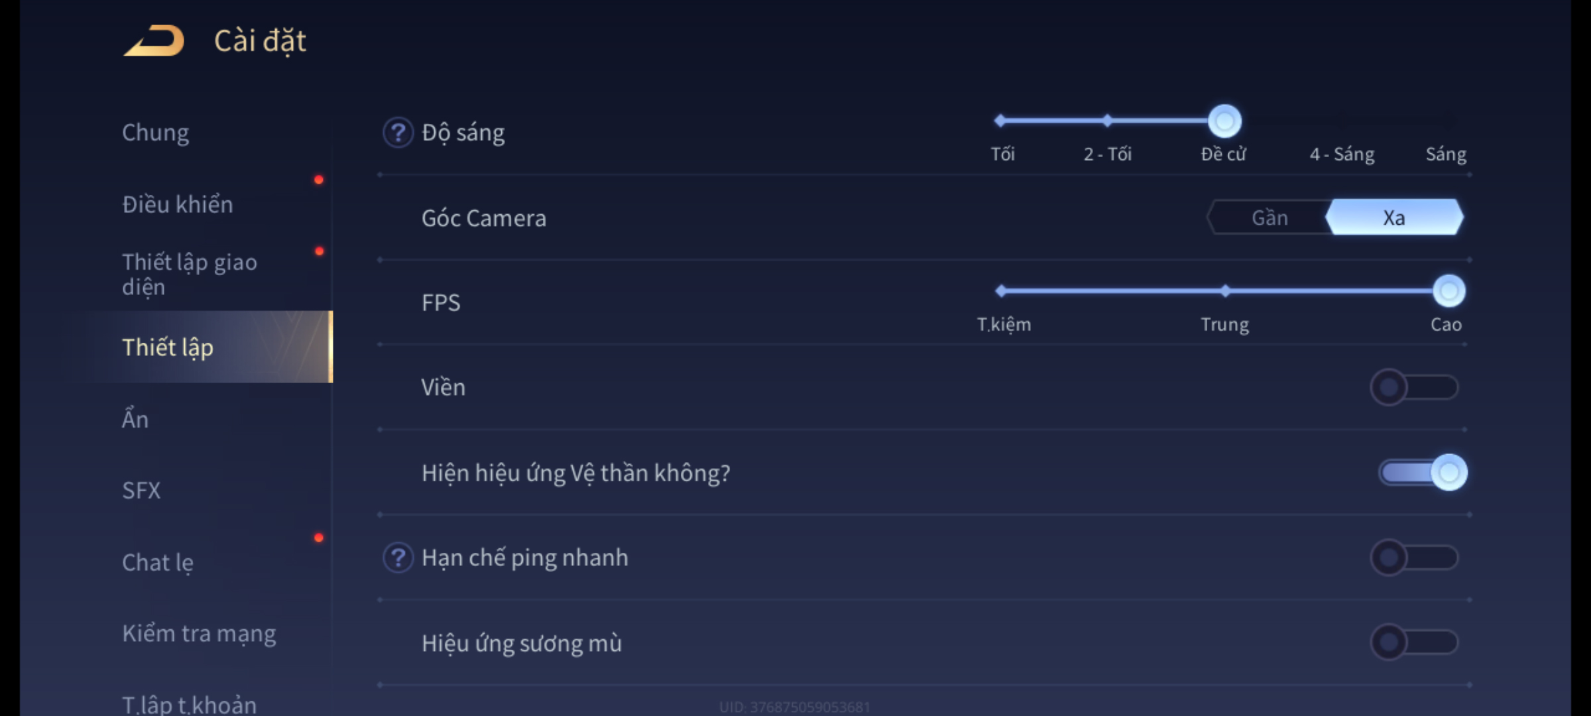Viewport: 1591px width, 716px height.
Task: Select Gần camera angle option
Action: [x=1269, y=217]
